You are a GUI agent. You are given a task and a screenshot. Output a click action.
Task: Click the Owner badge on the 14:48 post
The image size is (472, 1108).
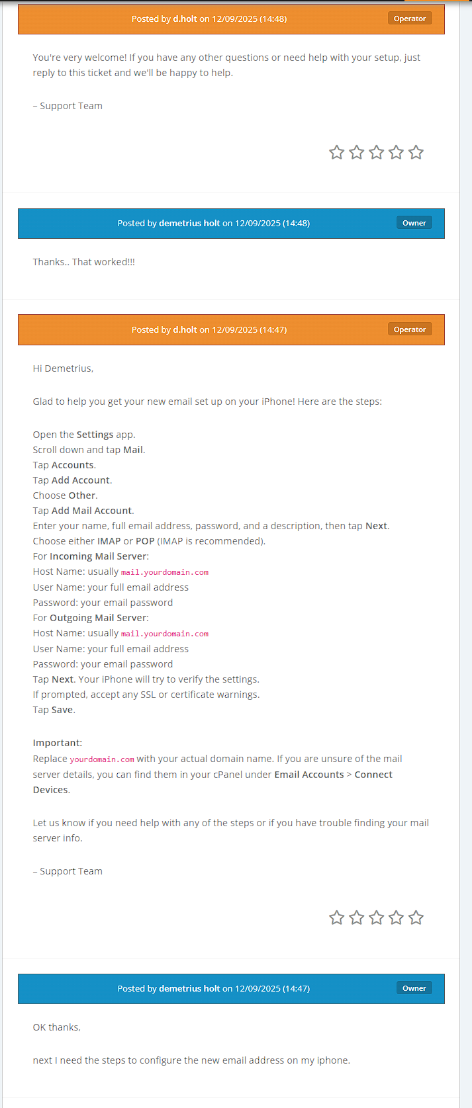pos(414,223)
